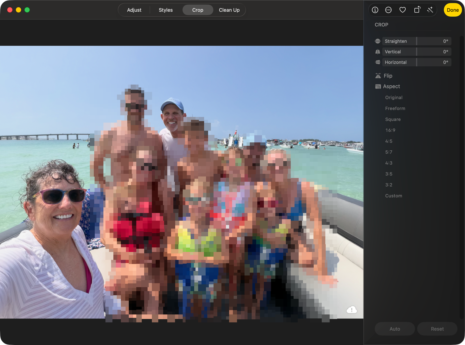Click the Vertical perspective icon
This screenshot has width=465, height=345.
click(378, 52)
